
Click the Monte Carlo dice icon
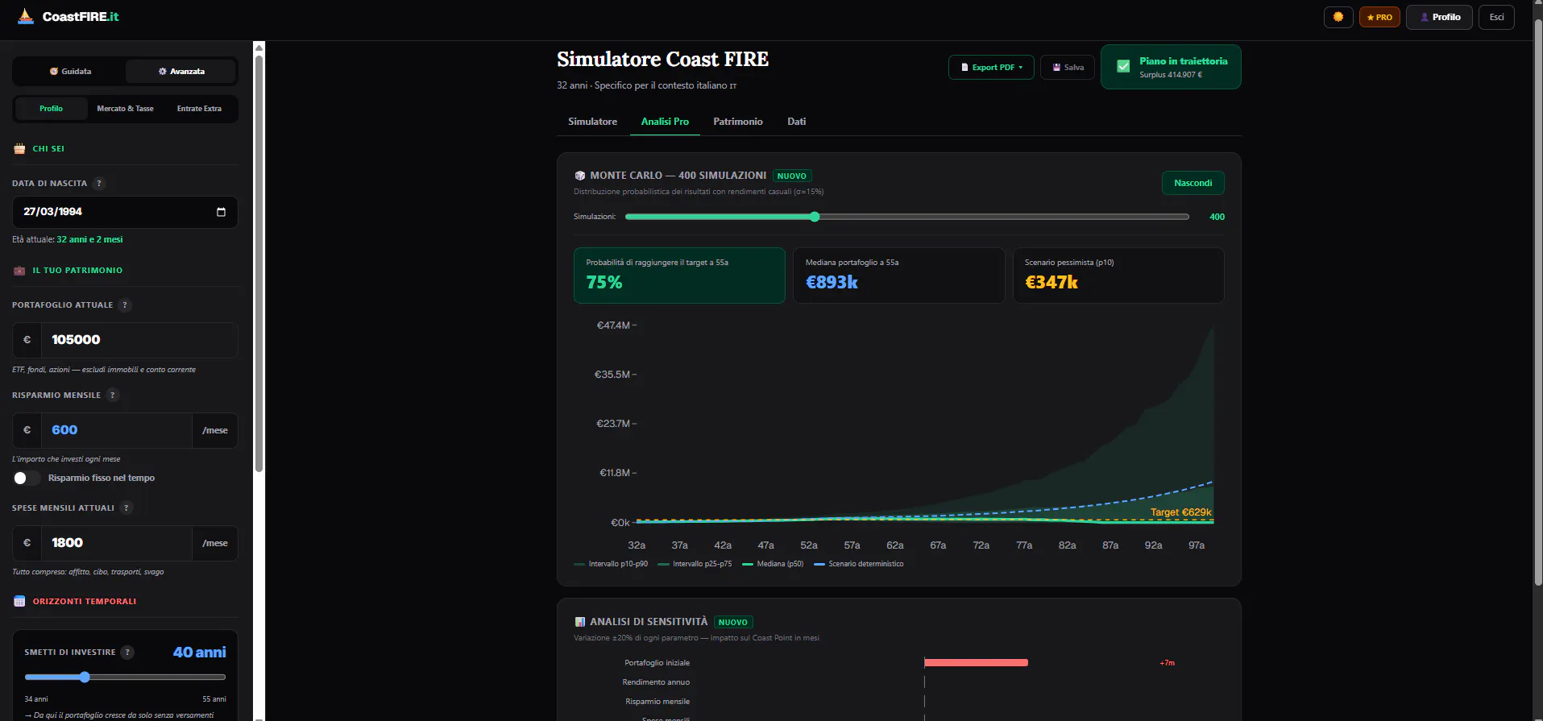(579, 176)
